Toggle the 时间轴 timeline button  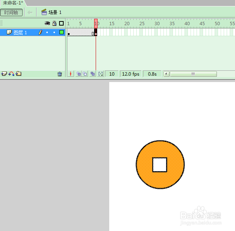[11, 12]
